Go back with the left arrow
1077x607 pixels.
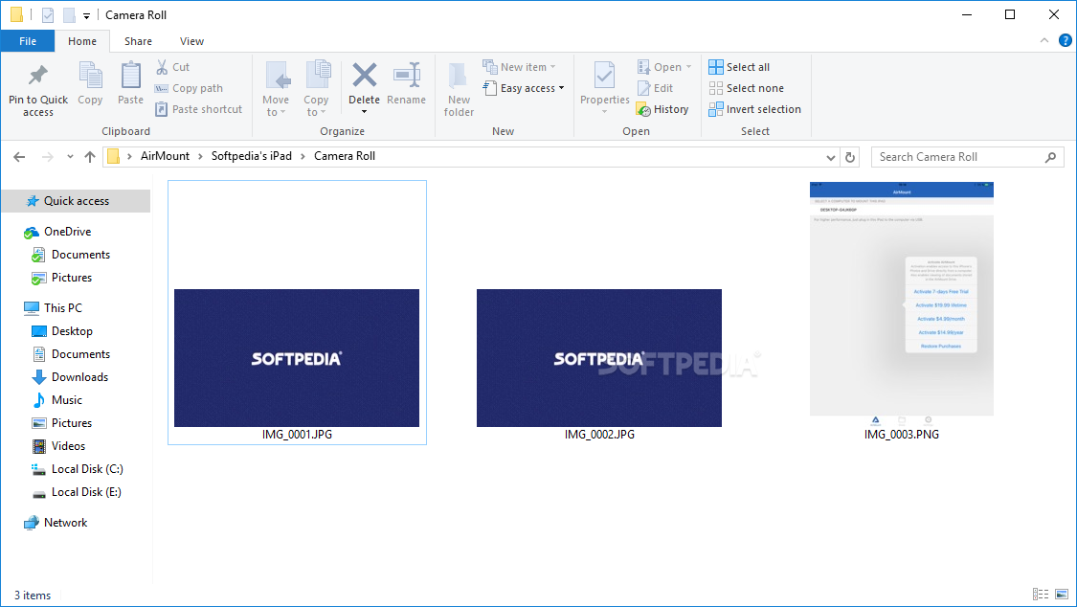pyautogui.click(x=19, y=157)
